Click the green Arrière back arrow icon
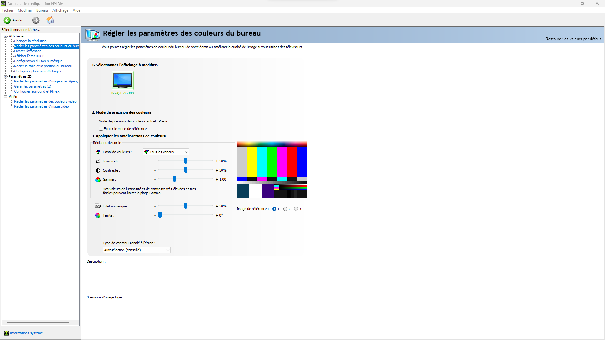The height and width of the screenshot is (340, 605). (x=7, y=20)
